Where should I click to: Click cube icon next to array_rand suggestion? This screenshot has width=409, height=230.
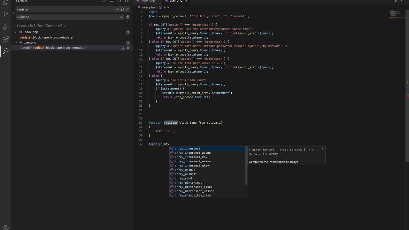[x=172, y=178]
